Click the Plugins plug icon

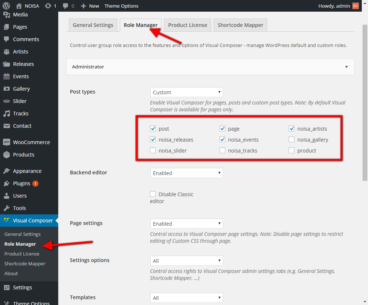pyautogui.click(x=7, y=183)
